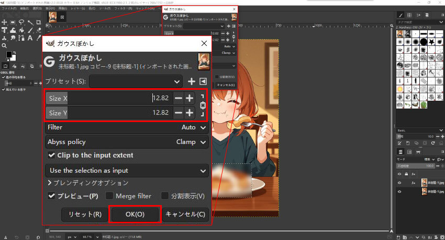Open the フィルター(R) menu
Image resolution: width=445 pixels, height=240 pixels.
123,8
